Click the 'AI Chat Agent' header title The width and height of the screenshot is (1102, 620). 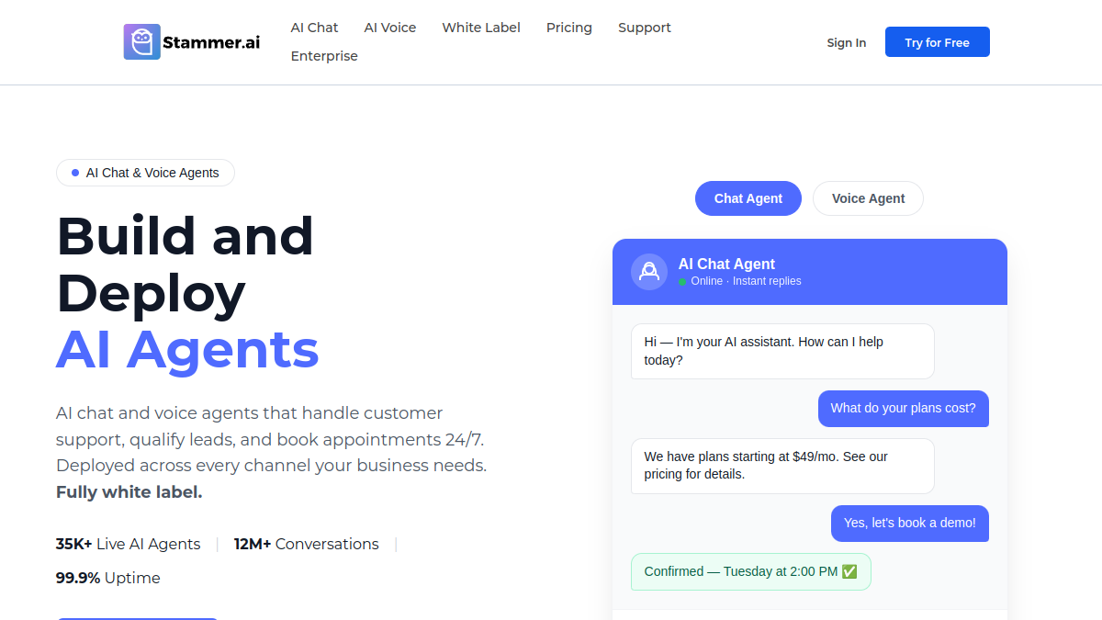pyautogui.click(x=726, y=264)
